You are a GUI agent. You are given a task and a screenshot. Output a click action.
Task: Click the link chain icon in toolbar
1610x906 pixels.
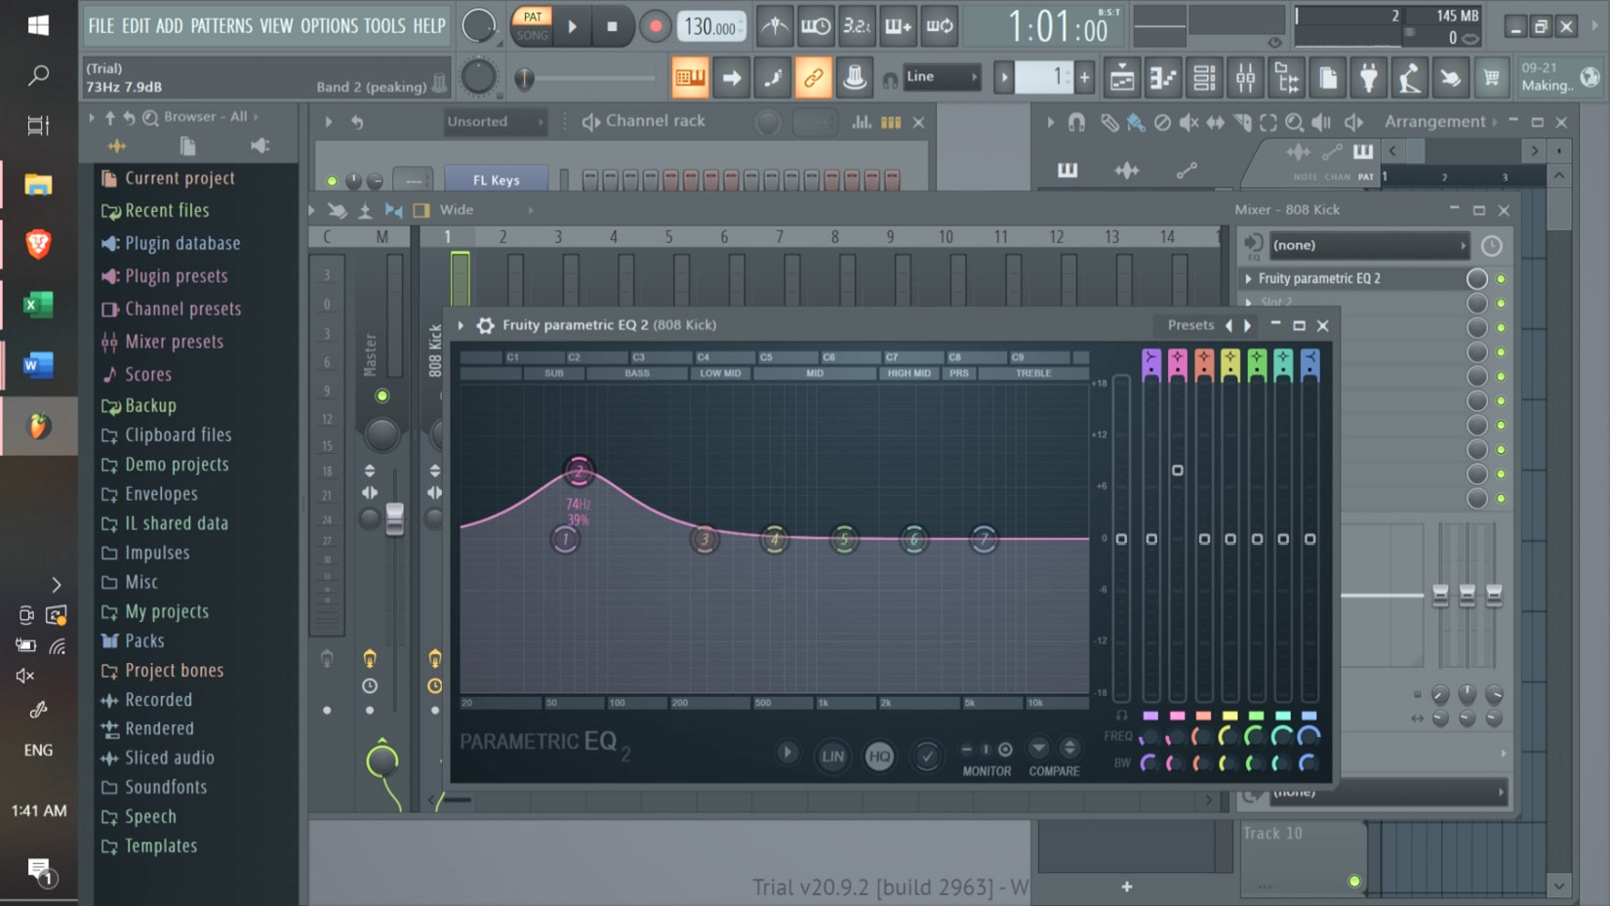click(813, 77)
